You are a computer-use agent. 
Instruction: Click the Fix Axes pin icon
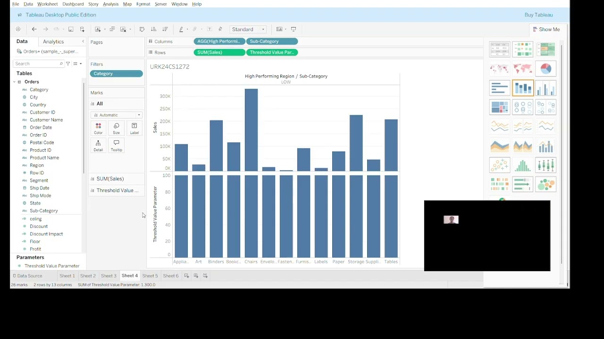[220, 29]
